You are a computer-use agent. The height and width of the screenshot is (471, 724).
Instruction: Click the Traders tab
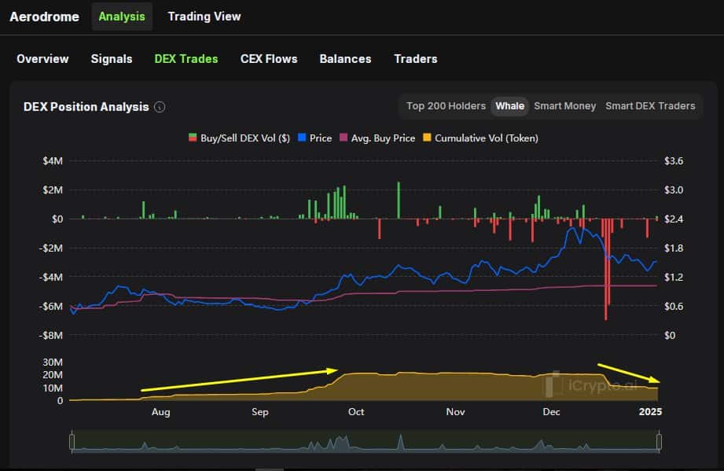point(416,59)
